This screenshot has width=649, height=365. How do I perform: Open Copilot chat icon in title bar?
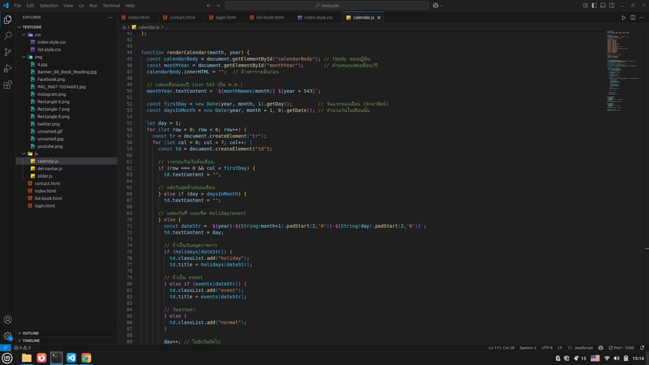point(435,5)
